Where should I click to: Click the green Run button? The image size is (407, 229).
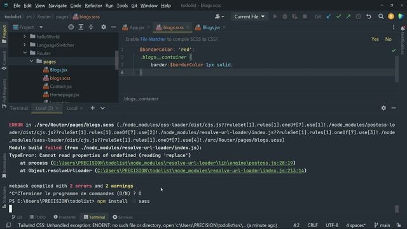(275, 17)
